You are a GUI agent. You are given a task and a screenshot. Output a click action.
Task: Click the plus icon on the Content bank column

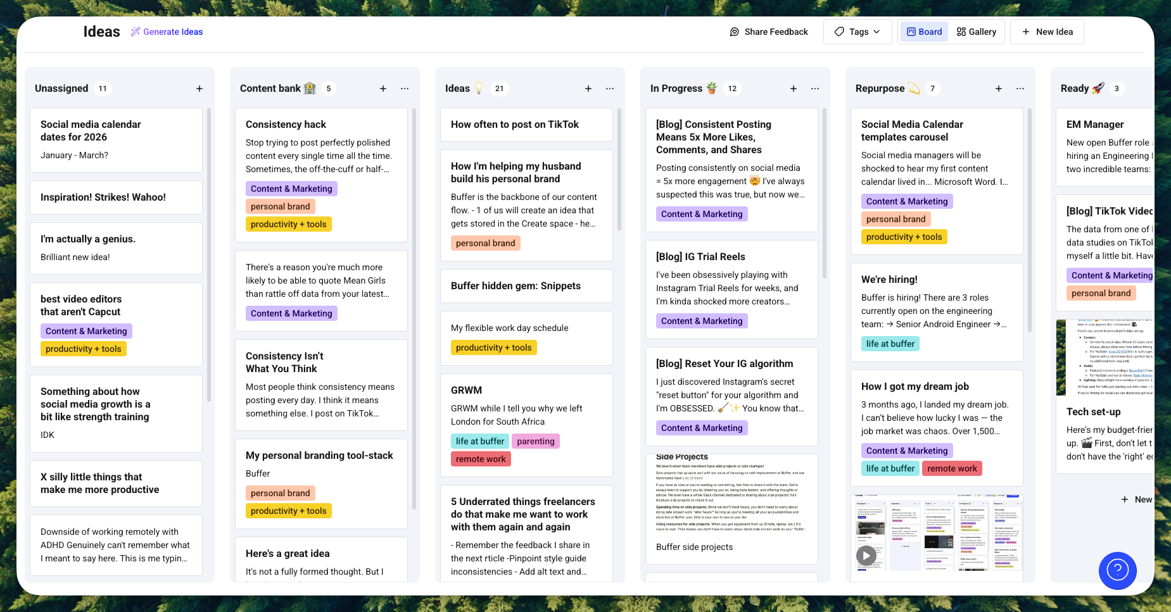(x=383, y=89)
